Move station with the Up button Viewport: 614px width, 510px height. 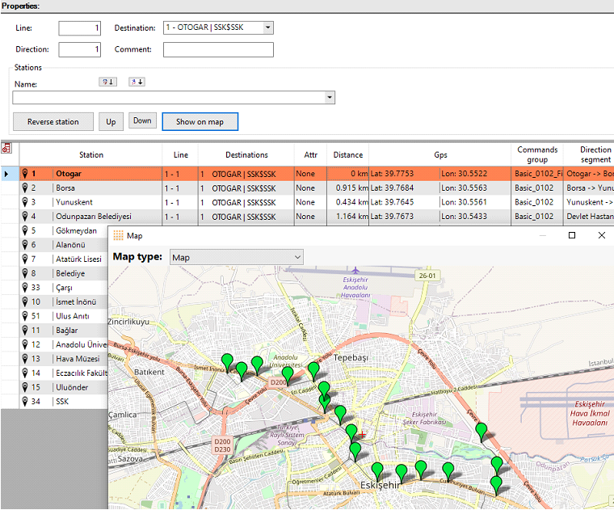pyautogui.click(x=111, y=122)
